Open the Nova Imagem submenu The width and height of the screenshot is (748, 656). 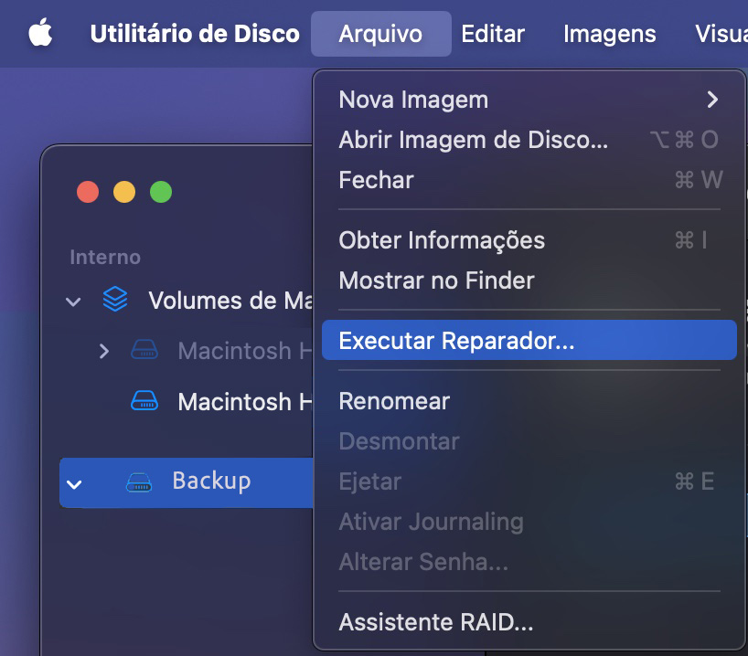point(412,99)
